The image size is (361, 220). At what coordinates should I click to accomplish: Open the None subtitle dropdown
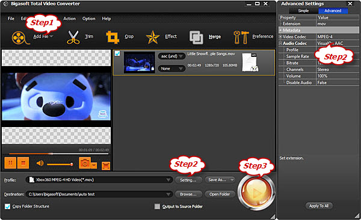[x=171, y=68]
